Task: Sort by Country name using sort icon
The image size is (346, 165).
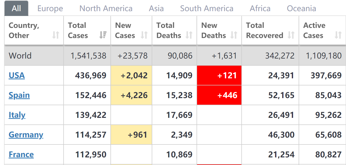Action: coord(56,35)
